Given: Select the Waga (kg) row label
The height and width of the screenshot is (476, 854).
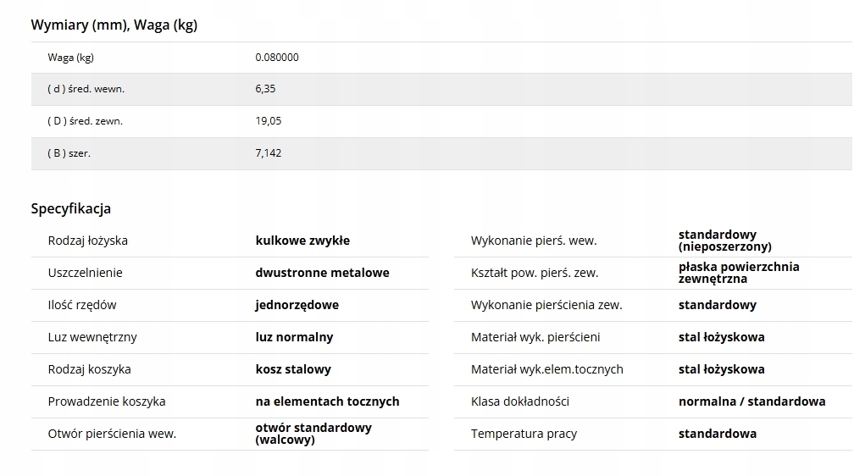Looking at the screenshot, I should tap(71, 58).
